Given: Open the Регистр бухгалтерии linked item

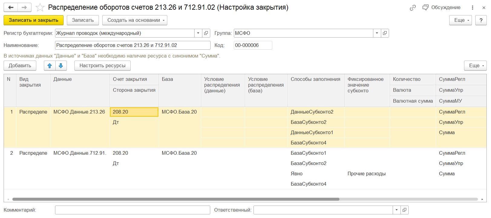Looking at the screenshot, I should (x=206, y=33).
